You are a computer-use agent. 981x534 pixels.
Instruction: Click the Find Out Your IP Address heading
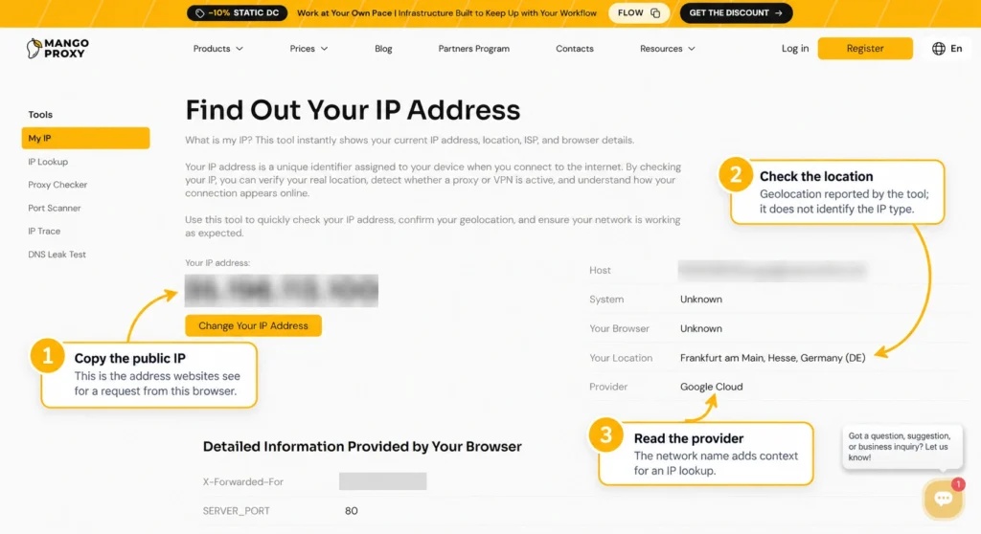pyautogui.click(x=353, y=110)
